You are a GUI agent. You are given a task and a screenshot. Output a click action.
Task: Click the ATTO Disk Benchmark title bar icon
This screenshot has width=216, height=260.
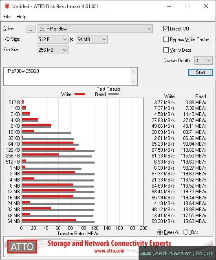point(7,6)
